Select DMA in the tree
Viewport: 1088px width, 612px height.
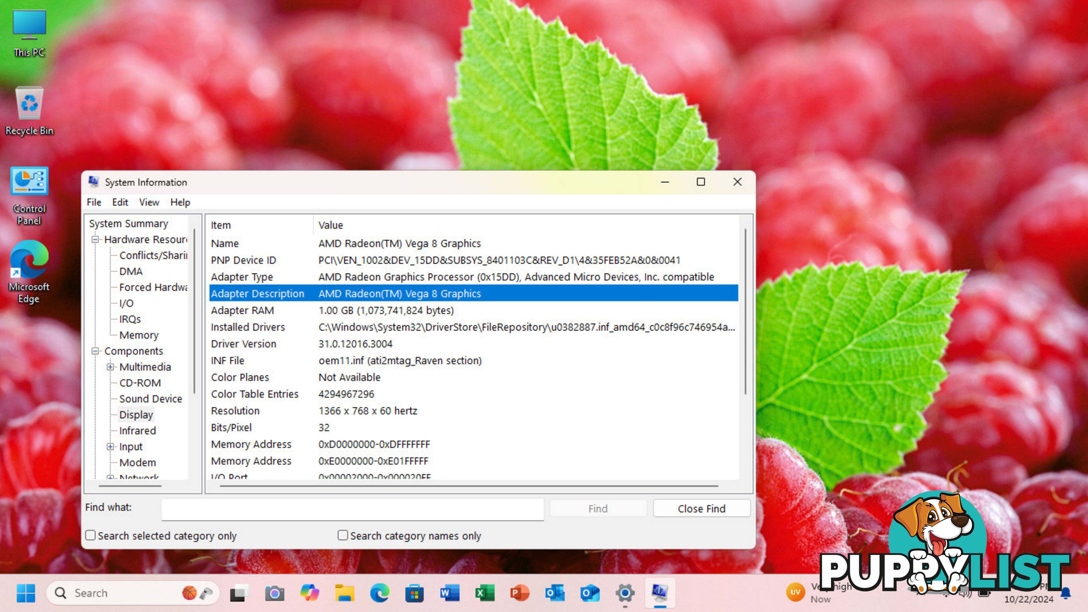click(x=131, y=271)
